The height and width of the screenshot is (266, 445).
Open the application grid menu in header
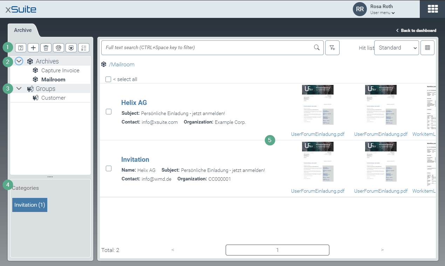[x=432, y=9]
